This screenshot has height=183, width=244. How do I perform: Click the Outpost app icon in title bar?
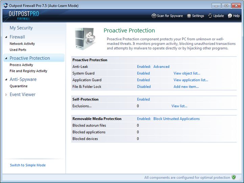5,5
